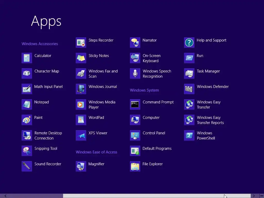Click the 'XPS Viewer' label text
This screenshot has width=264, height=198.
98,133
